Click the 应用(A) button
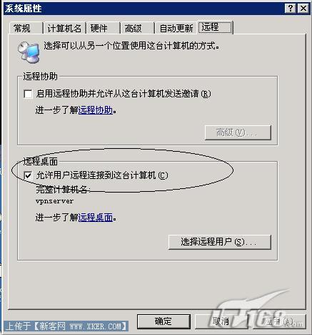 coord(279,321)
